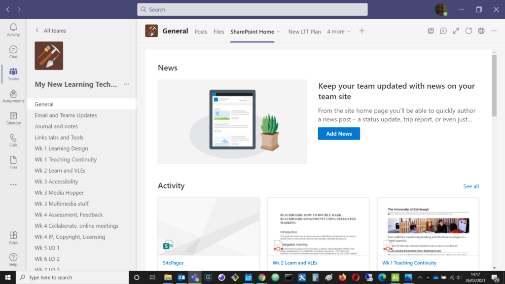The width and height of the screenshot is (505, 284).
Task: Open Wk 6 LO 2 channel
Action: (82, 259)
